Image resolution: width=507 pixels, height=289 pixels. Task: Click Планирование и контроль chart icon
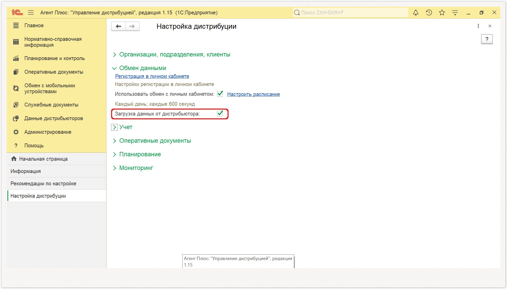coord(16,58)
